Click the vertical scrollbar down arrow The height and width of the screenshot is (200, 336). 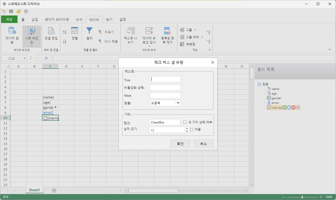click(x=252, y=185)
